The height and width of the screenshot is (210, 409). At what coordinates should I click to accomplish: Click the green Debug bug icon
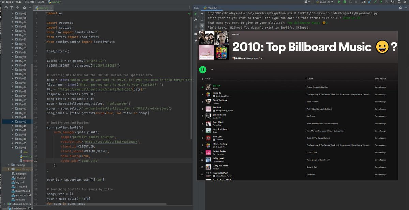pos(345,2)
